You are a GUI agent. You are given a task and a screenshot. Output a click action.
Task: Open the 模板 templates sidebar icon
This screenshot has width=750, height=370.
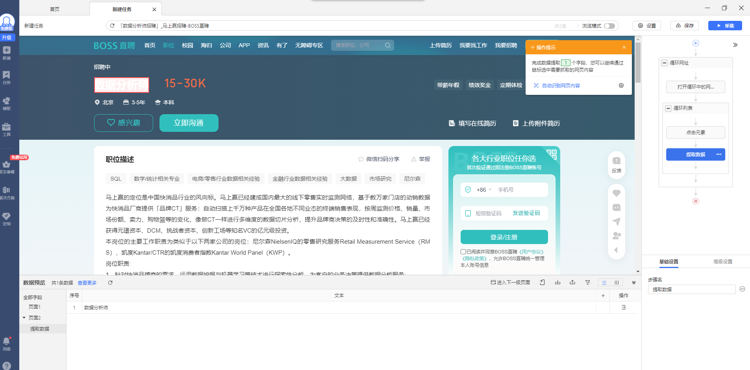[7, 104]
